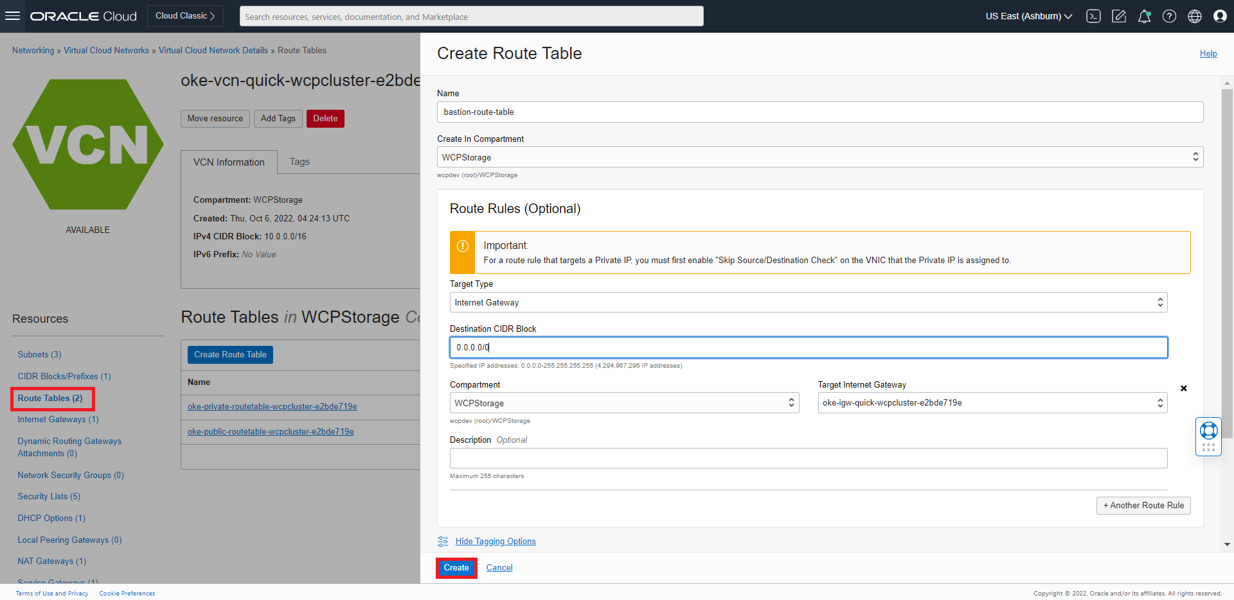The height and width of the screenshot is (600, 1234).
Task: Open oke-public-routetable-wcpcluster-e2bde719e link
Action: click(x=271, y=432)
